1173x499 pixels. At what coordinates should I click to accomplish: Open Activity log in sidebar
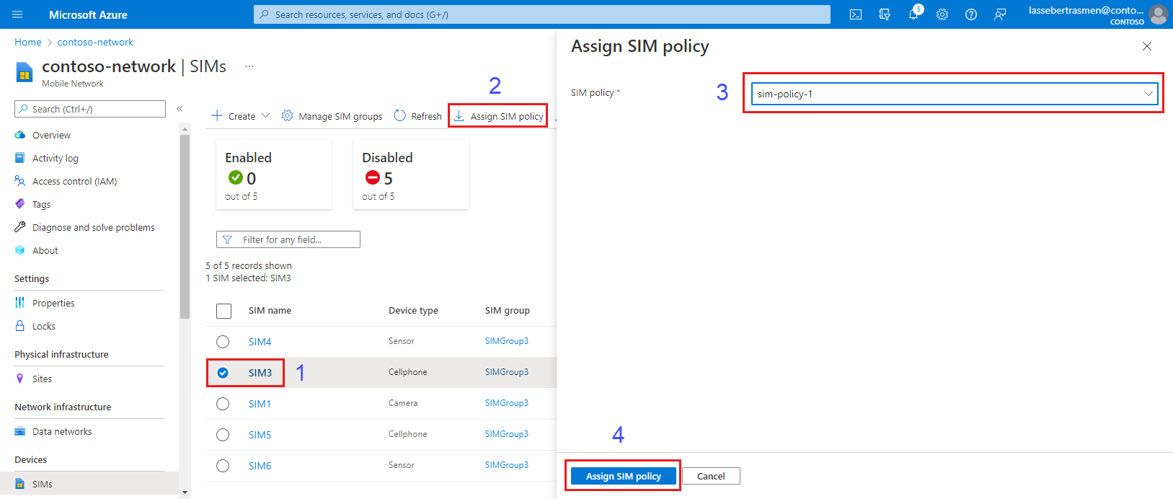[x=56, y=159]
